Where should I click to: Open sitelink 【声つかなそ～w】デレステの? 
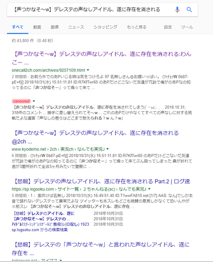41,219
